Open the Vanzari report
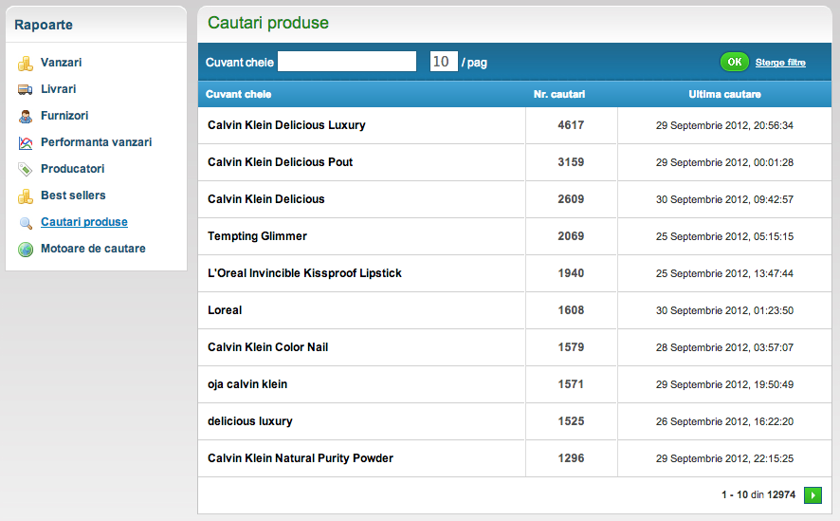Viewport: 840px width, 521px height. point(61,63)
